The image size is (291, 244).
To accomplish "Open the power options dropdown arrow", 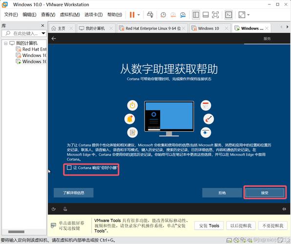I will pyautogui.click(x=139, y=15).
